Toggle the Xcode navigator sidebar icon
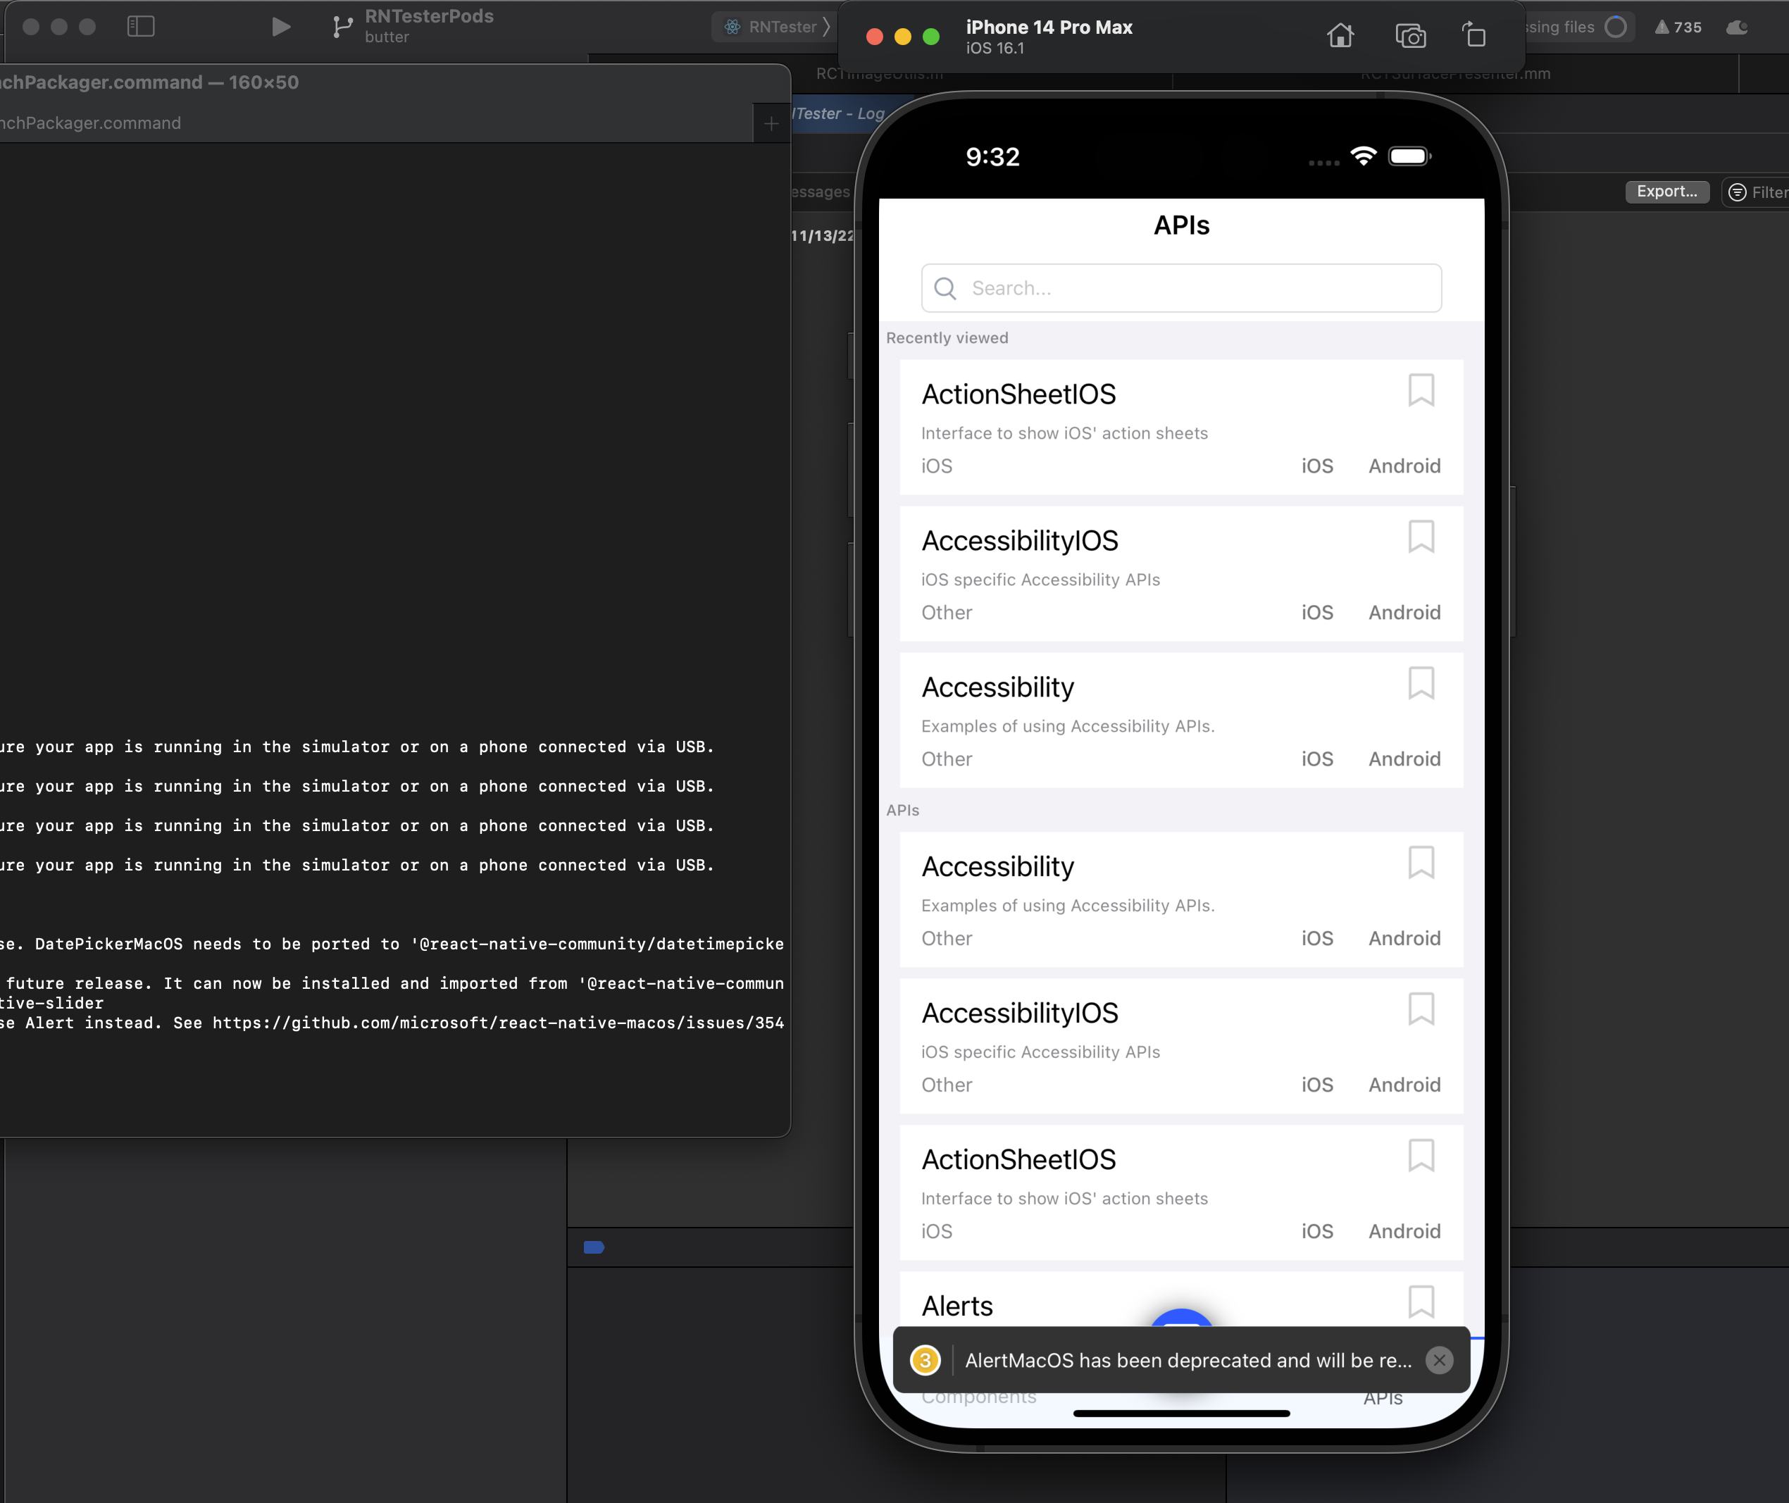Image resolution: width=1789 pixels, height=1503 pixels. [x=141, y=27]
